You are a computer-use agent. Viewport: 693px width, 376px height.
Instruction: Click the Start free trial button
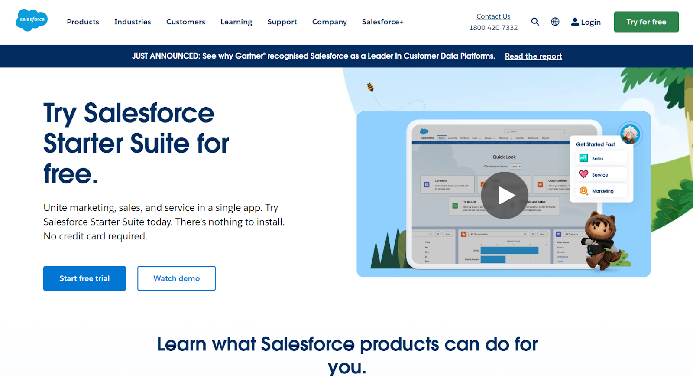(x=84, y=278)
